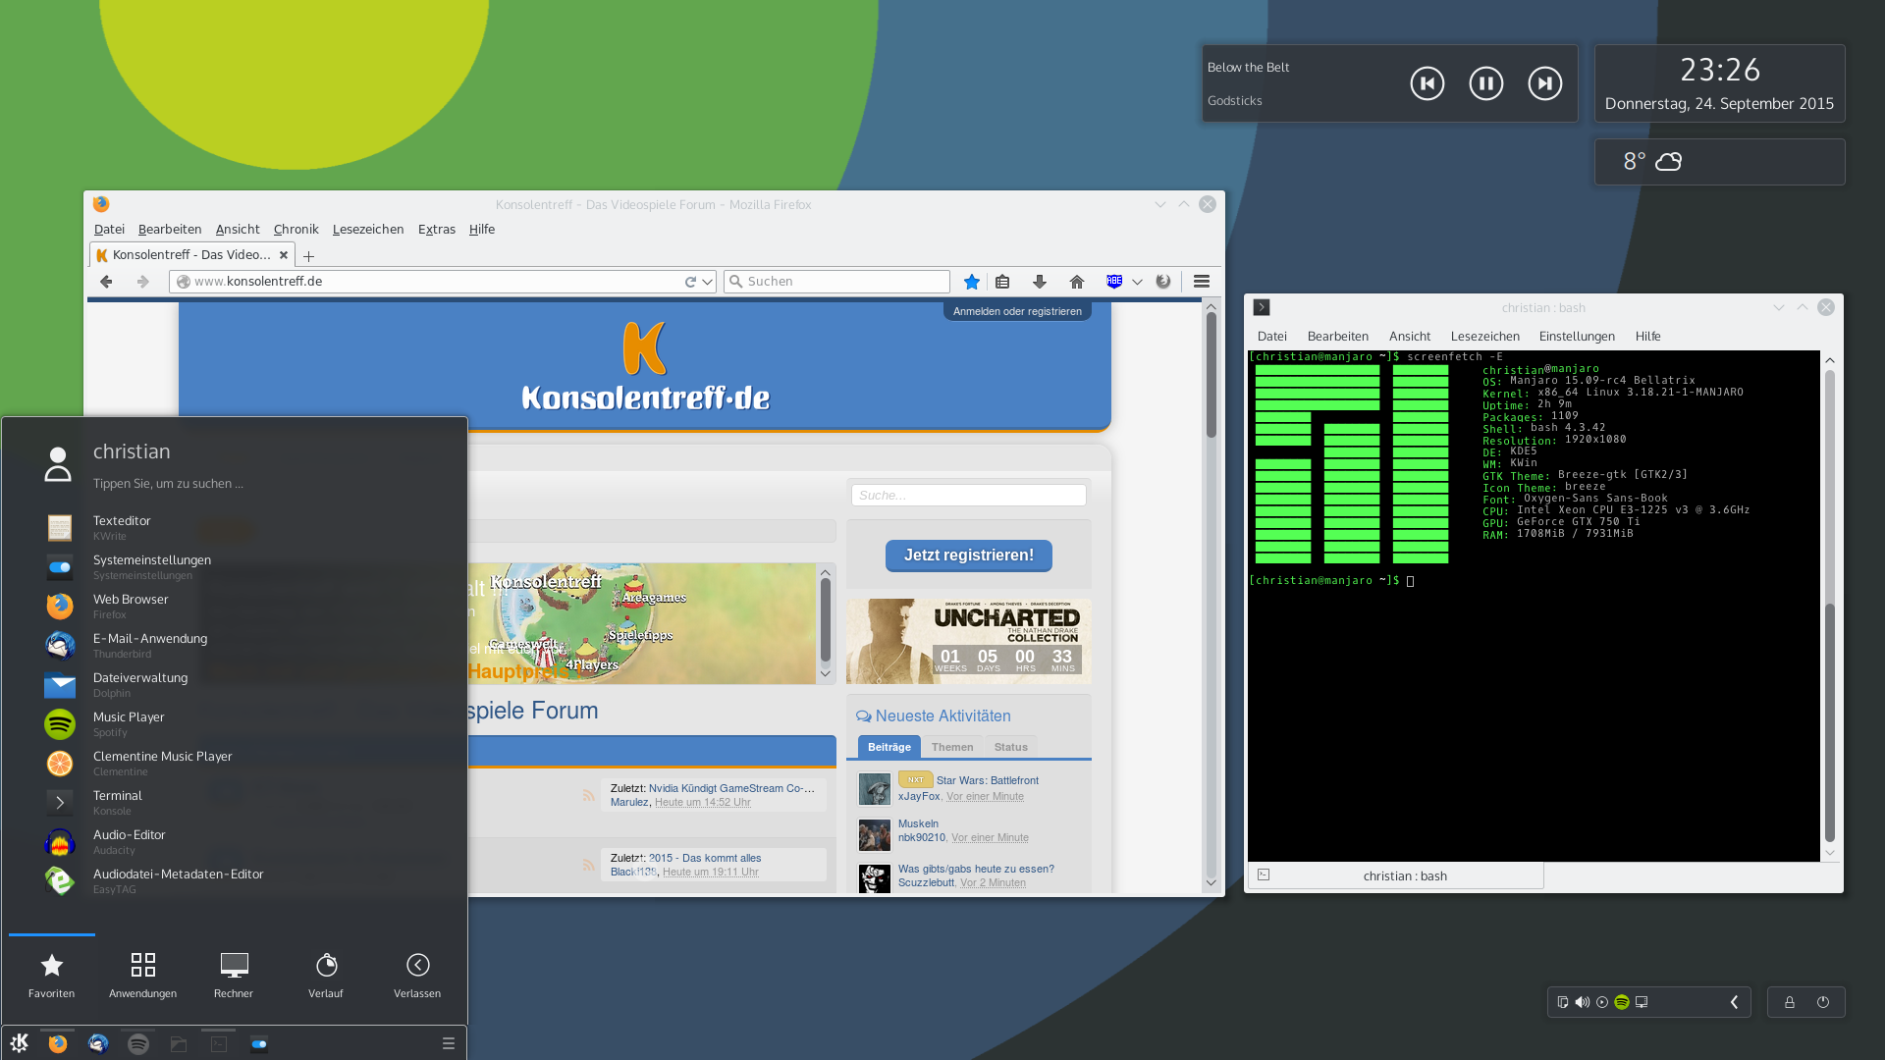1885x1060 pixels.
Task: Launch Clementine Music Player from favorites
Action: pos(236,764)
